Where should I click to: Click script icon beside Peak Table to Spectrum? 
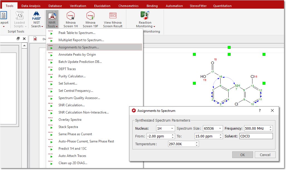(50, 33)
